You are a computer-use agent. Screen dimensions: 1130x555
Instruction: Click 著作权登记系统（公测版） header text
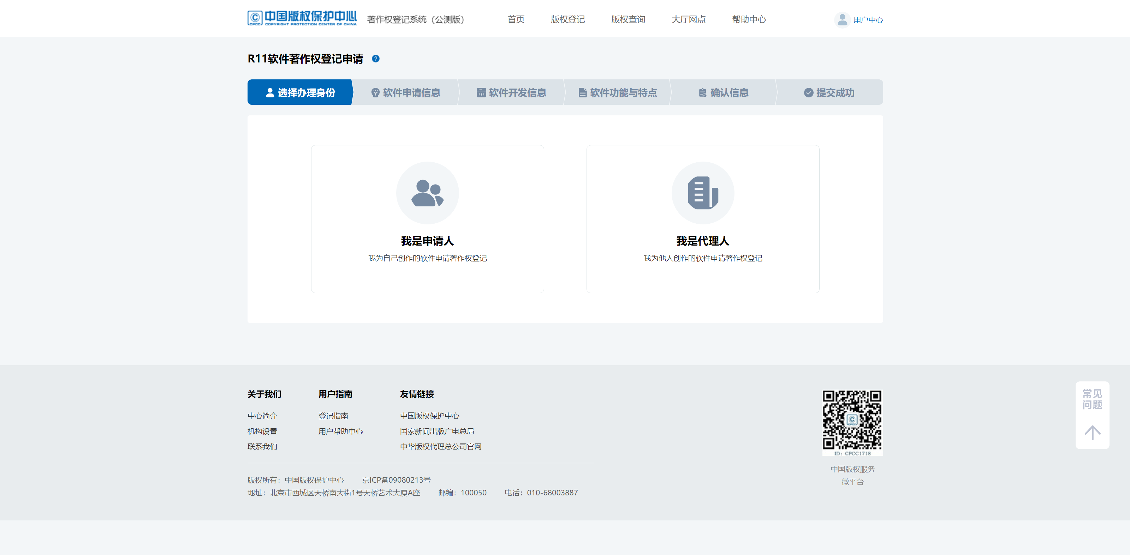[x=415, y=19]
